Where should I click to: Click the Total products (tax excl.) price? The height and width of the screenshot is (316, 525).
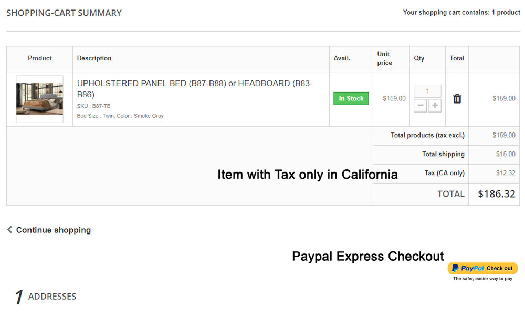point(505,135)
